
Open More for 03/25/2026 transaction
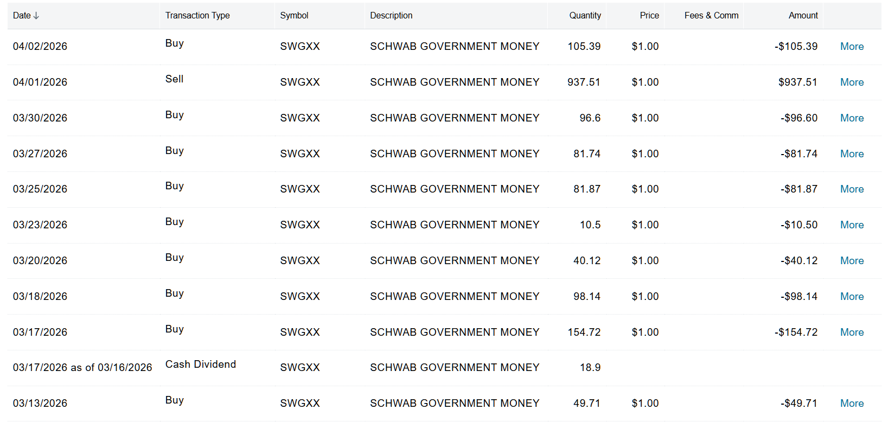[852, 189]
